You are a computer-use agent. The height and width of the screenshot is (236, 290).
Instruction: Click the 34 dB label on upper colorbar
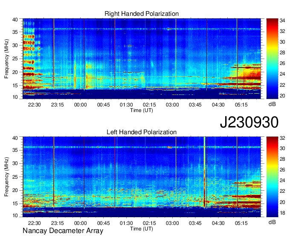(282, 21)
